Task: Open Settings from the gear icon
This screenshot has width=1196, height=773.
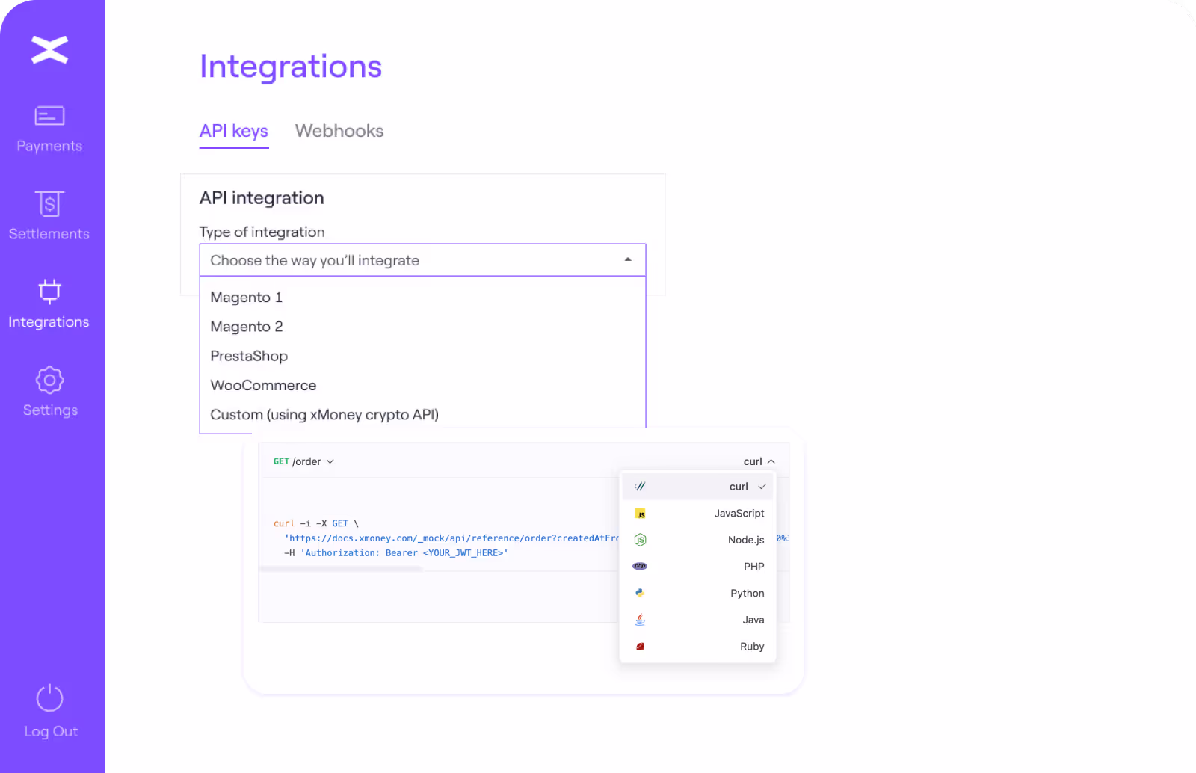Action: [49, 380]
